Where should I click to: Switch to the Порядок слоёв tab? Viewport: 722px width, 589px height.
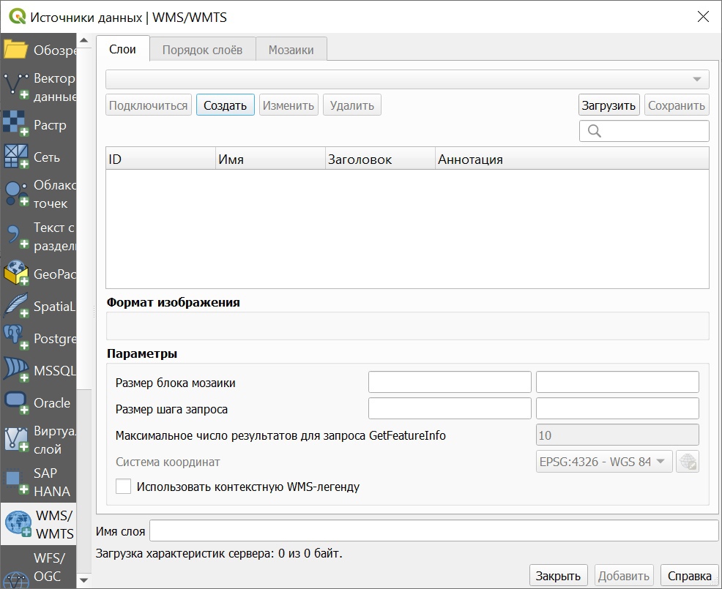click(x=202, y=50)
